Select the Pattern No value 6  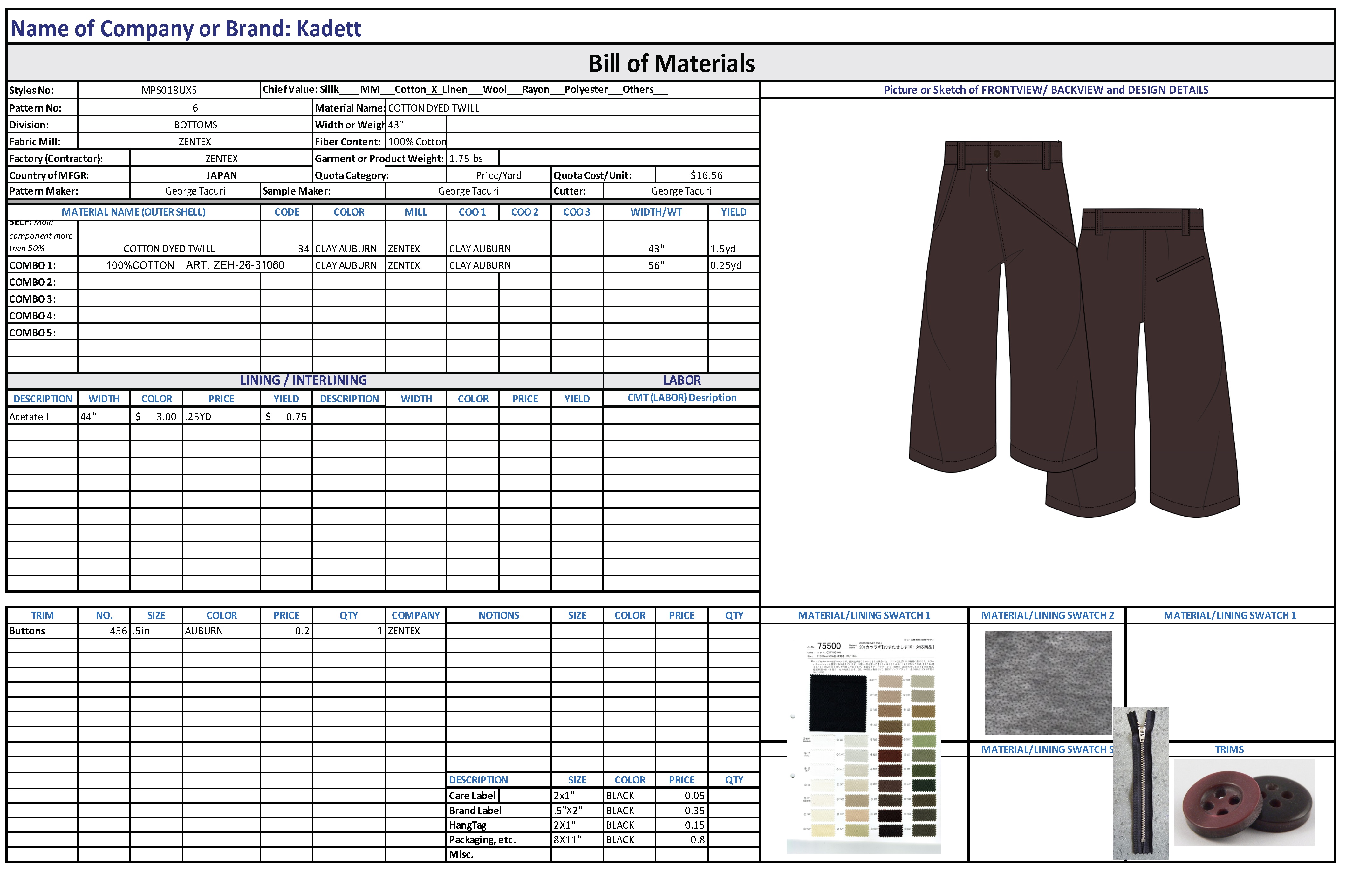[x=195, y=108]
